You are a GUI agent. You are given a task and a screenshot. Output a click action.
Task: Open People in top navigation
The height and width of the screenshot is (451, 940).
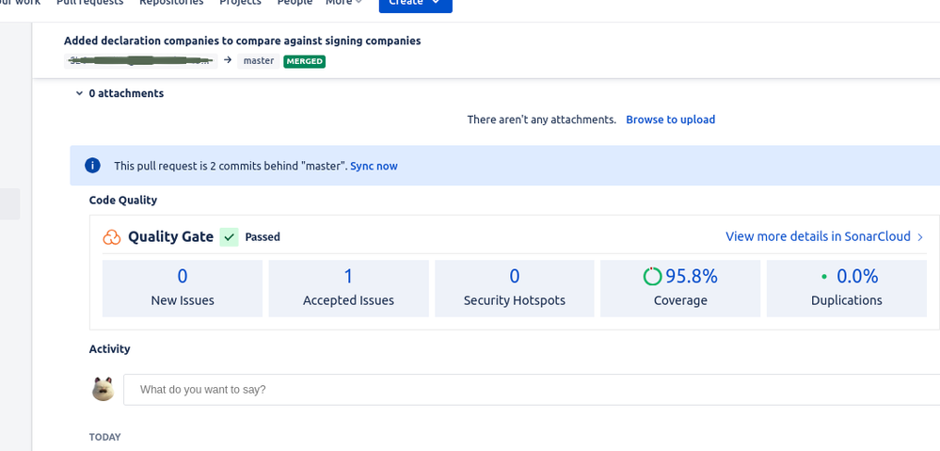(295, 3)
